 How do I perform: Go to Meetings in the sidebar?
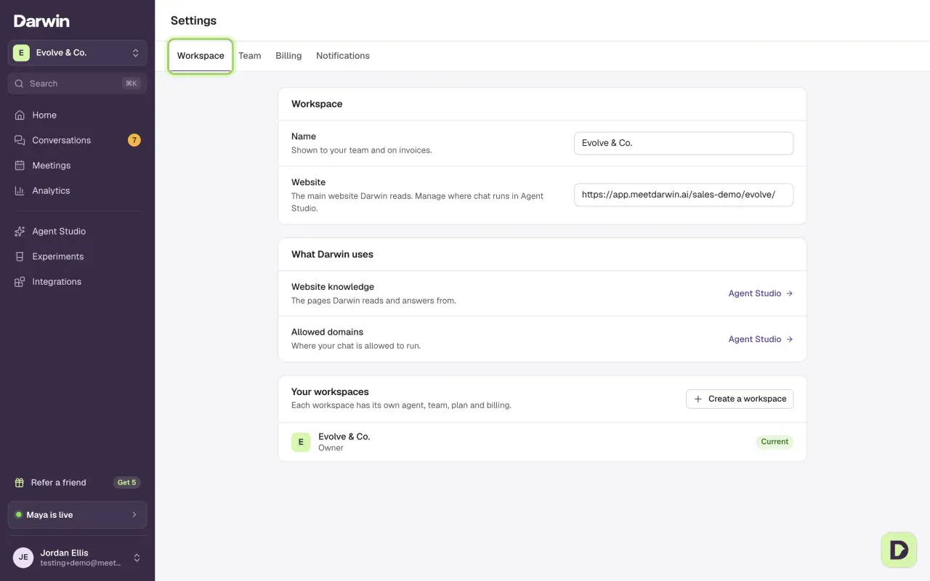[x=77, y=166]
